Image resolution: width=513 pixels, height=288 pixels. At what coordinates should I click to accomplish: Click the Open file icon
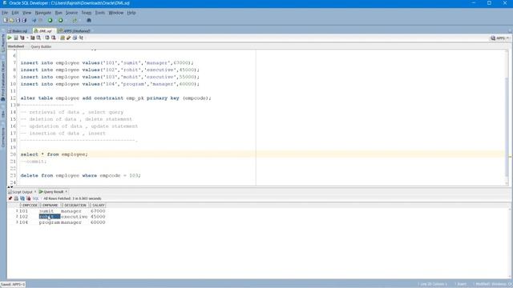coord(11,20)
